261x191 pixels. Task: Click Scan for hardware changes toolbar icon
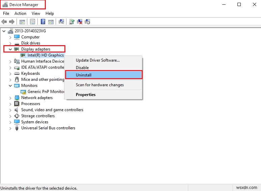[x=61, y=22]
